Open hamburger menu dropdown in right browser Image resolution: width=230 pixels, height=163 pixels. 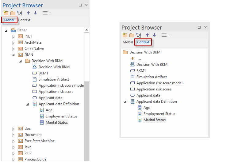point(166,35)
